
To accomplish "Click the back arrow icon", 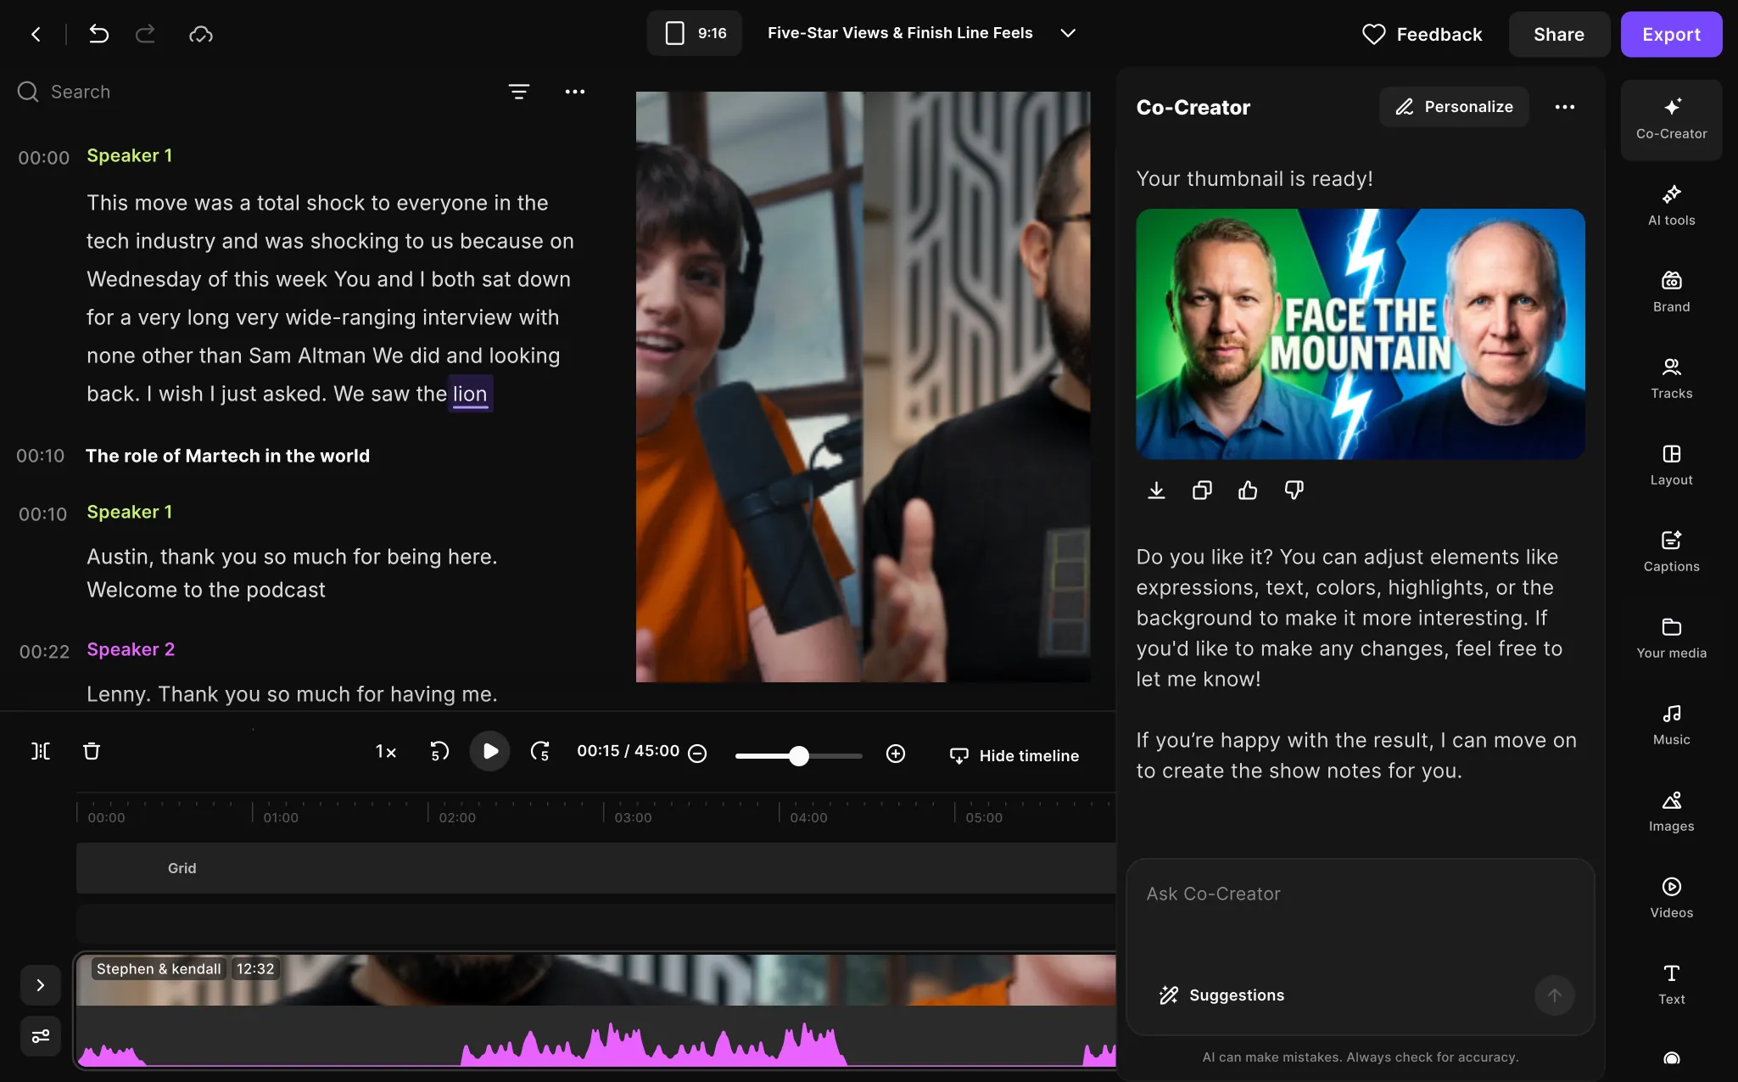I will [36, 34].
